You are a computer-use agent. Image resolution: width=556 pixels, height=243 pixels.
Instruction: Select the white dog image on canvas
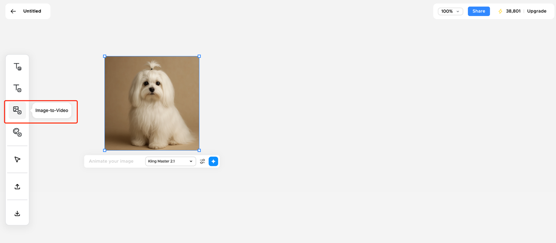pyautogui.click(x=152, y=103)
